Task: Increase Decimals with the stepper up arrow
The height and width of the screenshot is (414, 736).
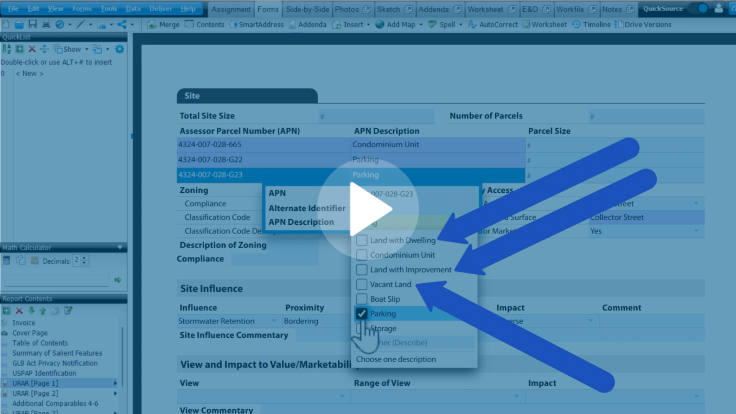Action: point(84,258)
